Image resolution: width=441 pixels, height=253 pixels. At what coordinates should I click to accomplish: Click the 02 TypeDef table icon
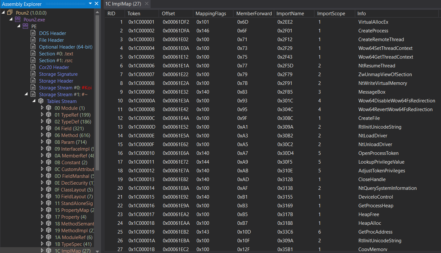[49, 122]
